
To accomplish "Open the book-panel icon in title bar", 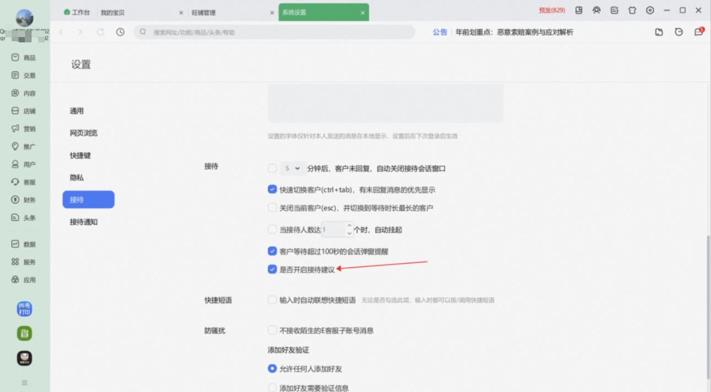I will [x=579, y=10].
